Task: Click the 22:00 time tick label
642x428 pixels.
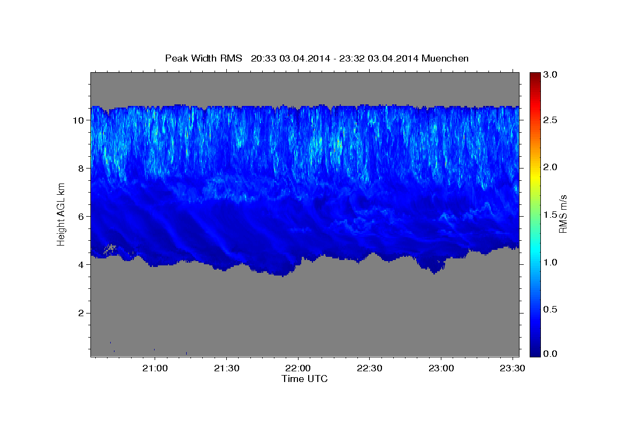Action: [x=297, y=369]
